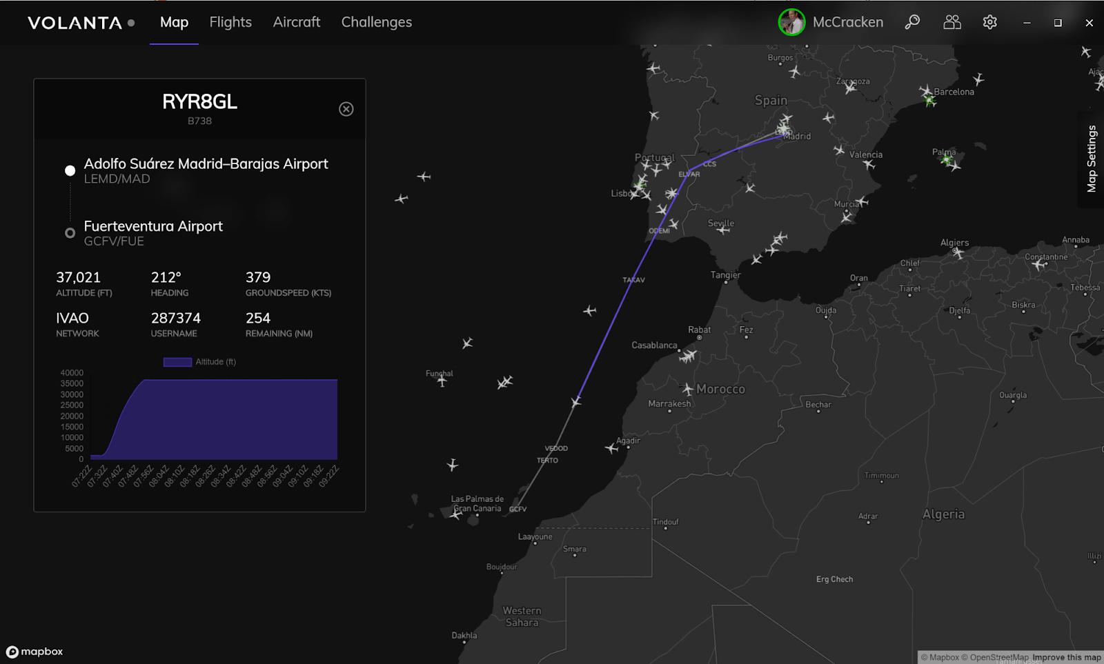Click the RYR8GL callsign heading
This screenshot has width=1104, height=664.
tap(199, 102)
